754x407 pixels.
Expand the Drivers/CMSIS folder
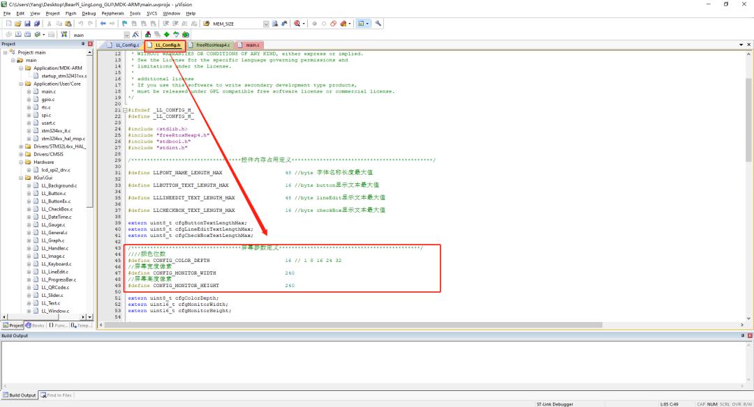coord(21,154)
